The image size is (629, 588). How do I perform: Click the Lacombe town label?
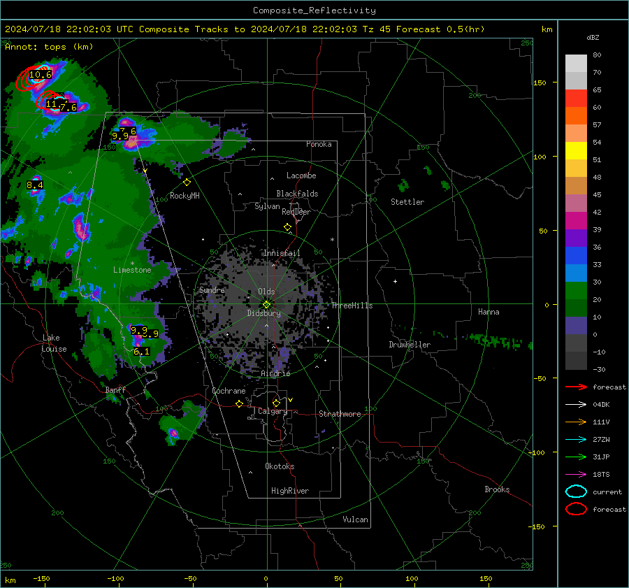pos(301,175)
